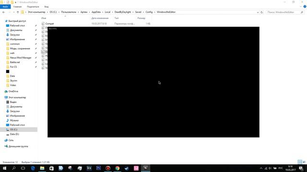
Task: Switch to large icons view in status bar
Action: click(304, 162)
